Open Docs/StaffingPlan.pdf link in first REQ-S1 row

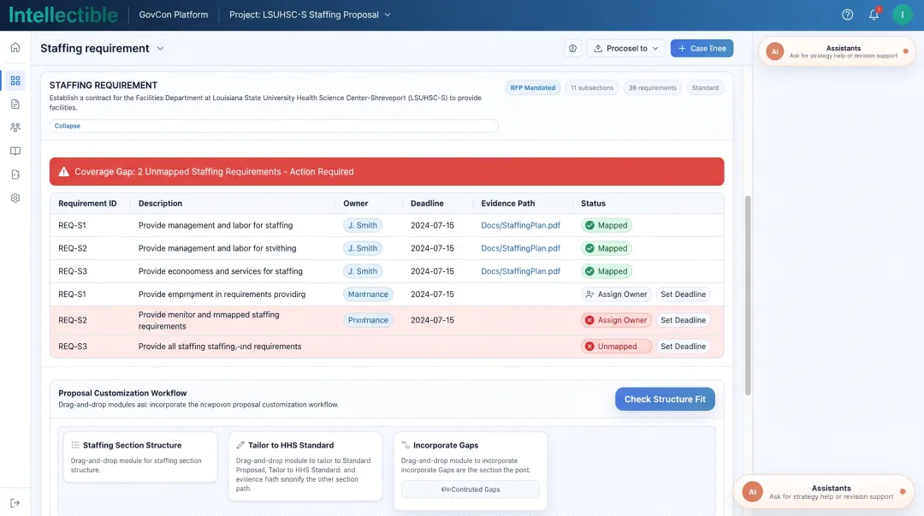[520, 225]
